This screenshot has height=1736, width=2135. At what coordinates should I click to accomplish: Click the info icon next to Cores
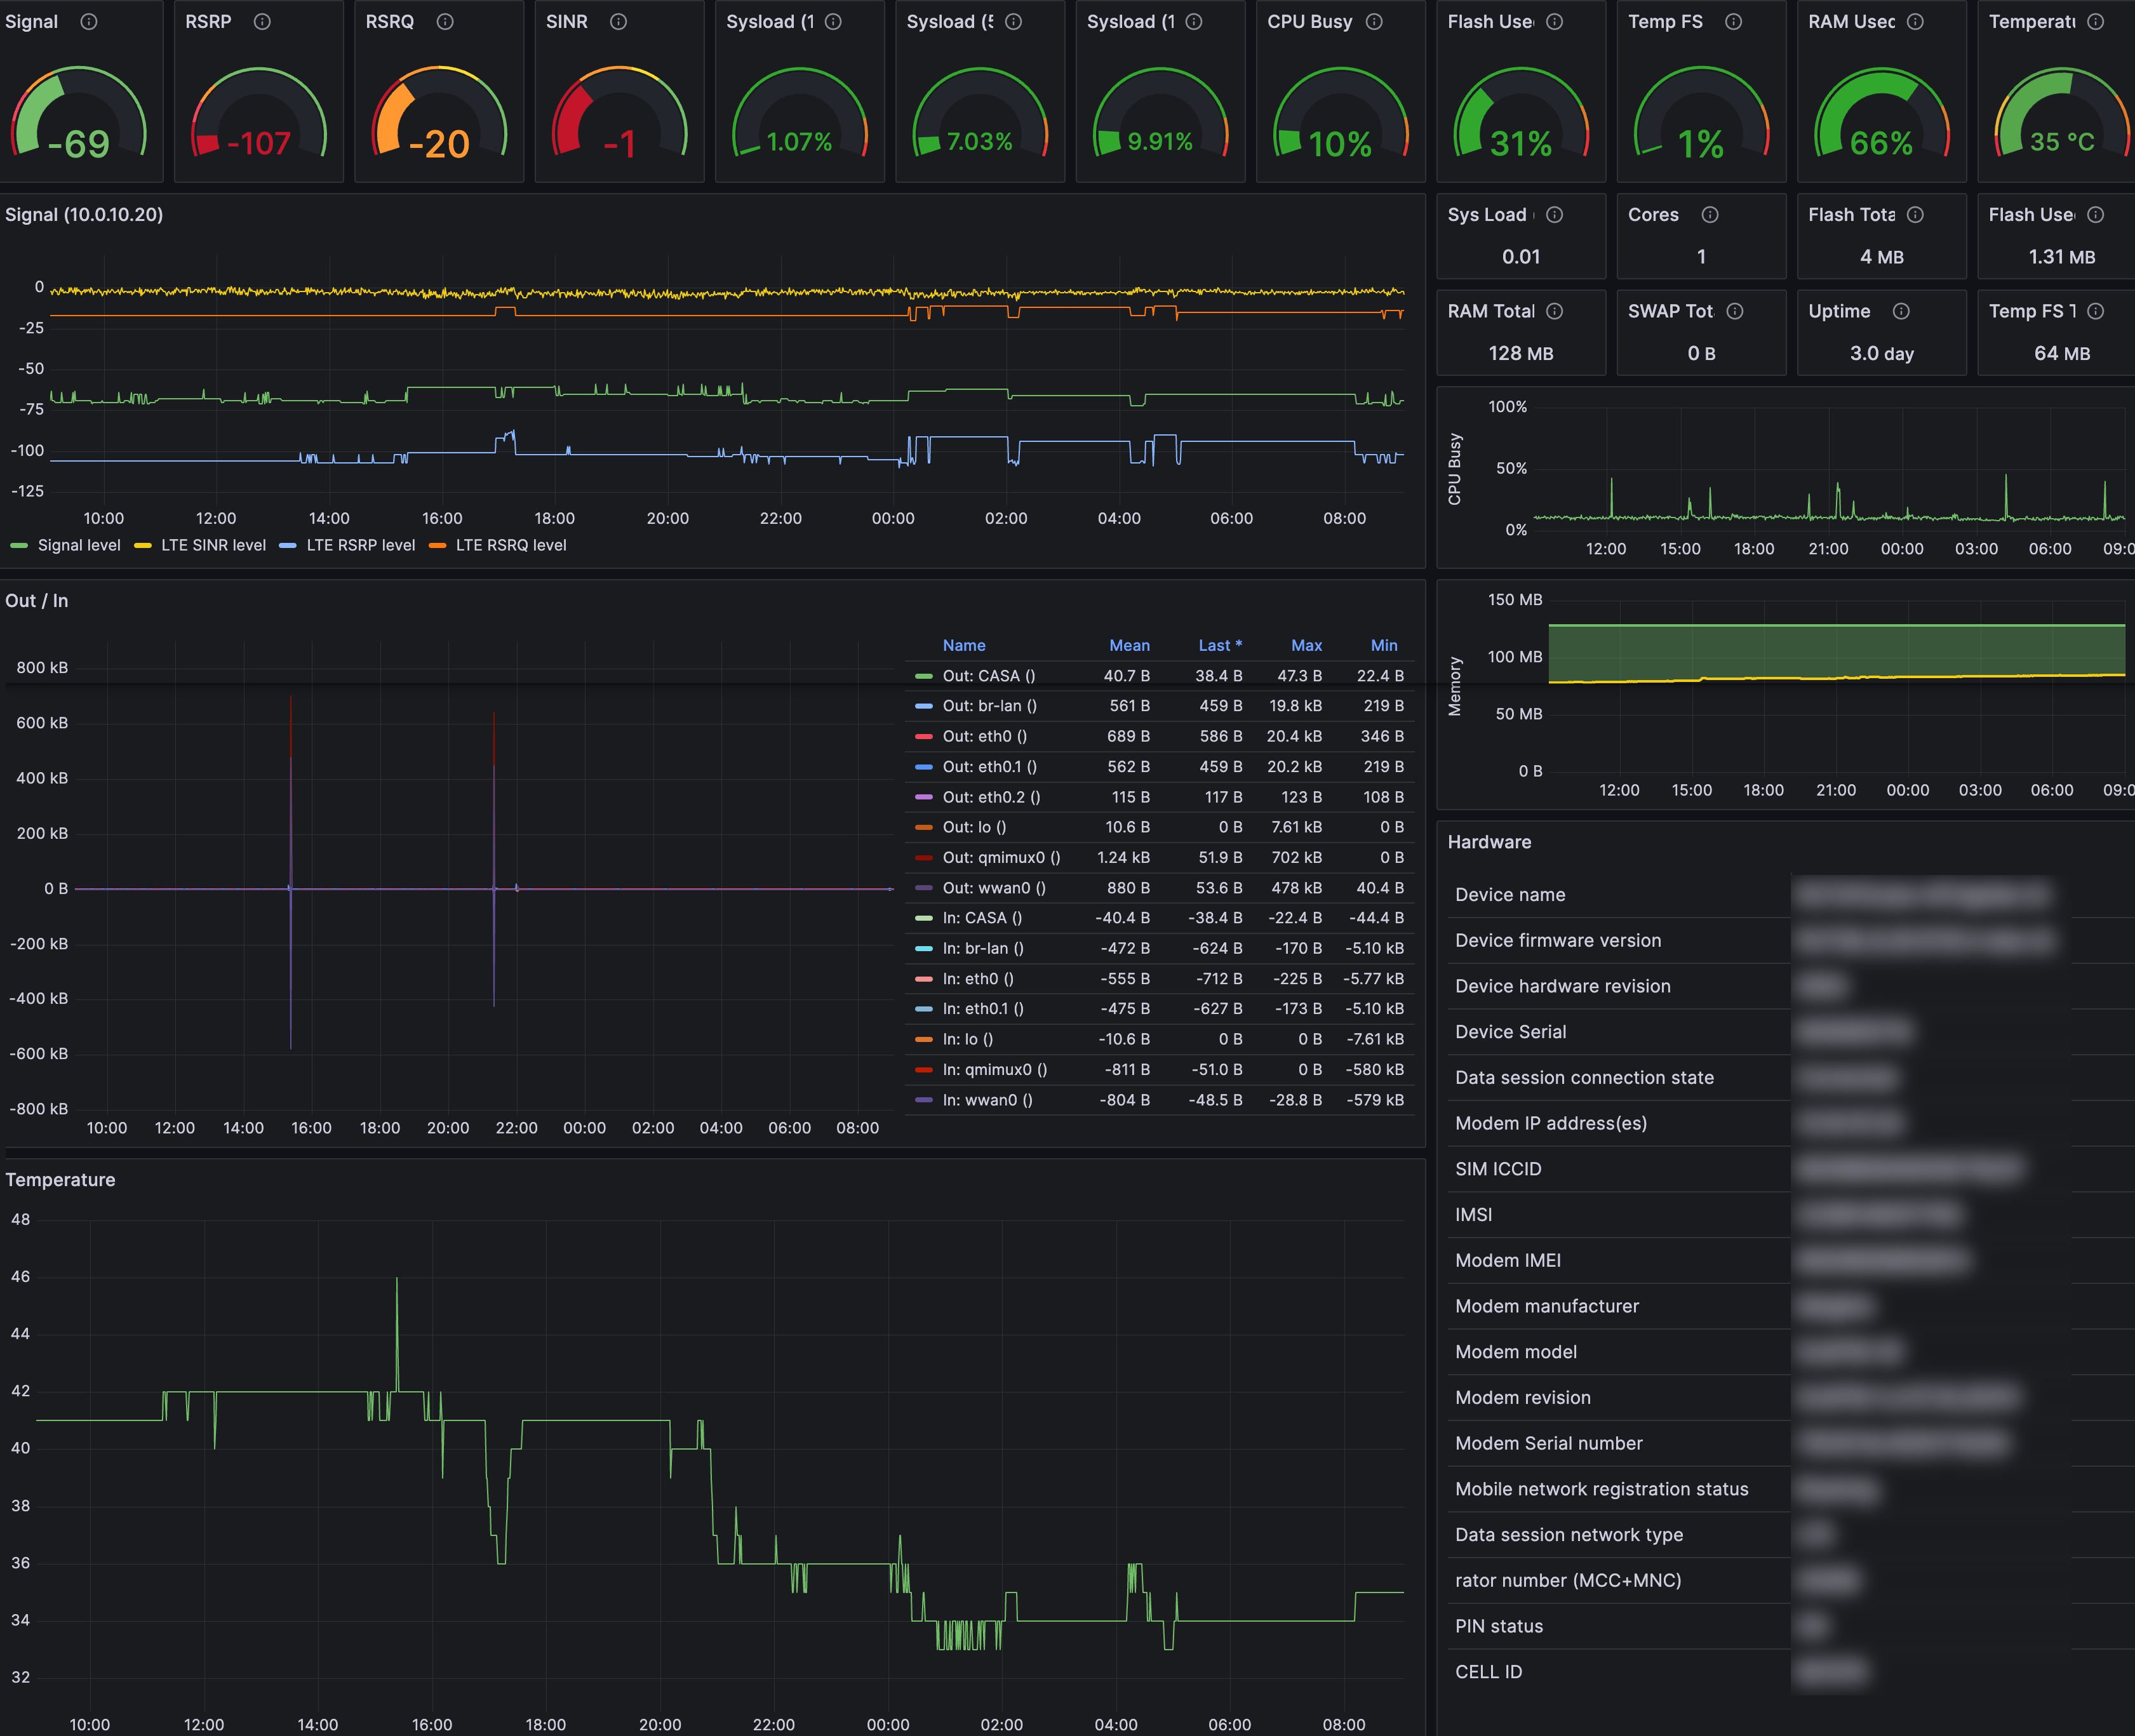click(x=1710, y=215)
